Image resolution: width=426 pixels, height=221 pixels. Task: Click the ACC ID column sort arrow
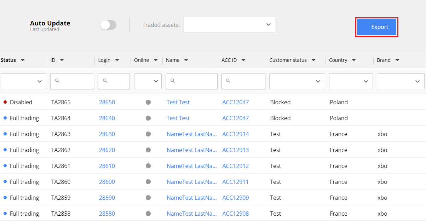[243, 60]
